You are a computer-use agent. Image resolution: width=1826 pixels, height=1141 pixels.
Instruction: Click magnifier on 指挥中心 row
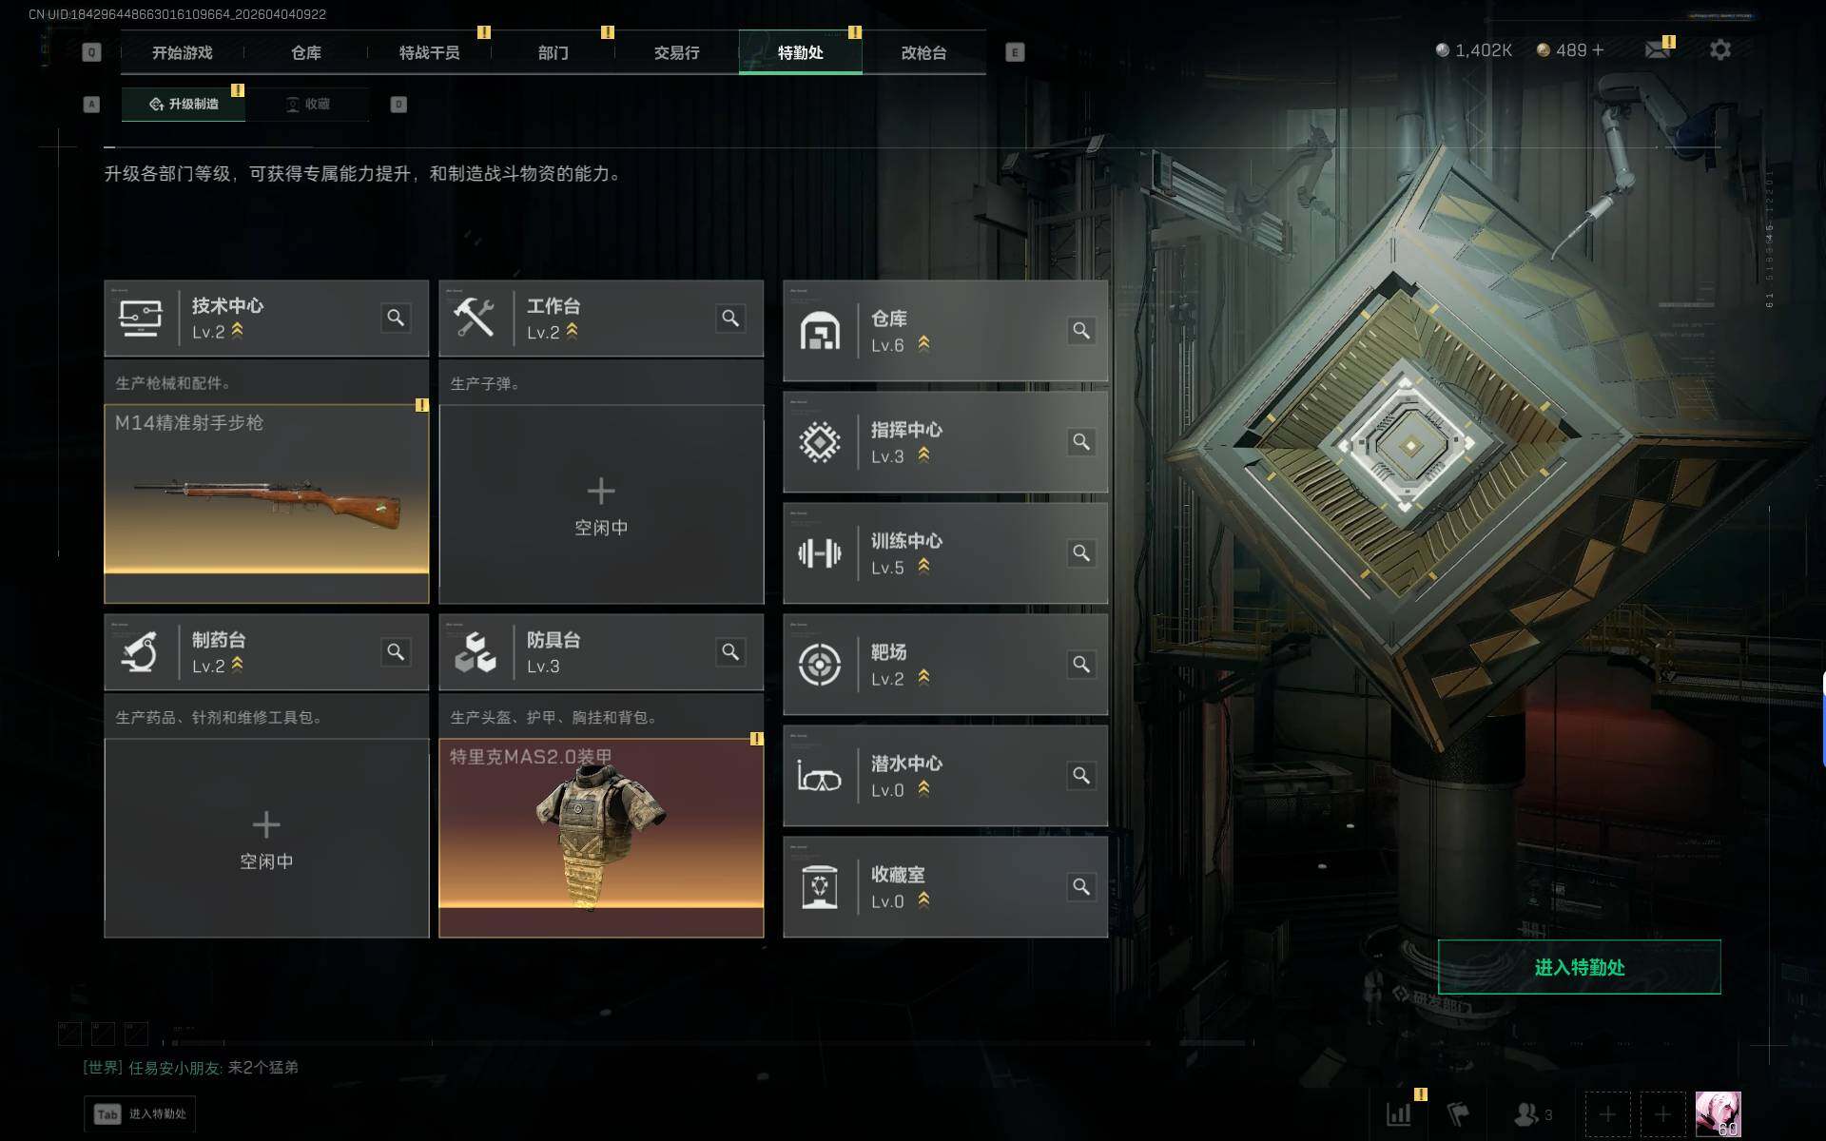click(x=1081, y=441)
